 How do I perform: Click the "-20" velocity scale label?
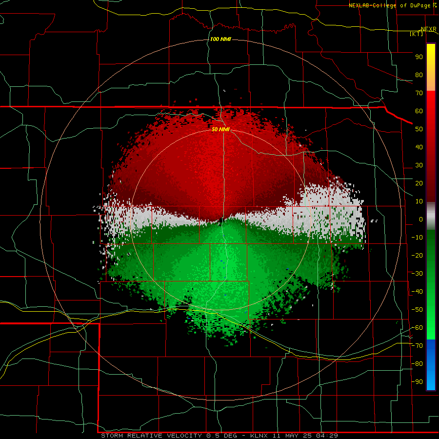click(417, 256)
